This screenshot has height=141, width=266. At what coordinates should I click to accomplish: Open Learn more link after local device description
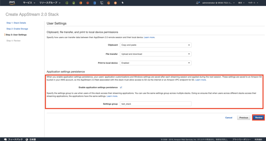pyautogui.click(x=149, y=37)
